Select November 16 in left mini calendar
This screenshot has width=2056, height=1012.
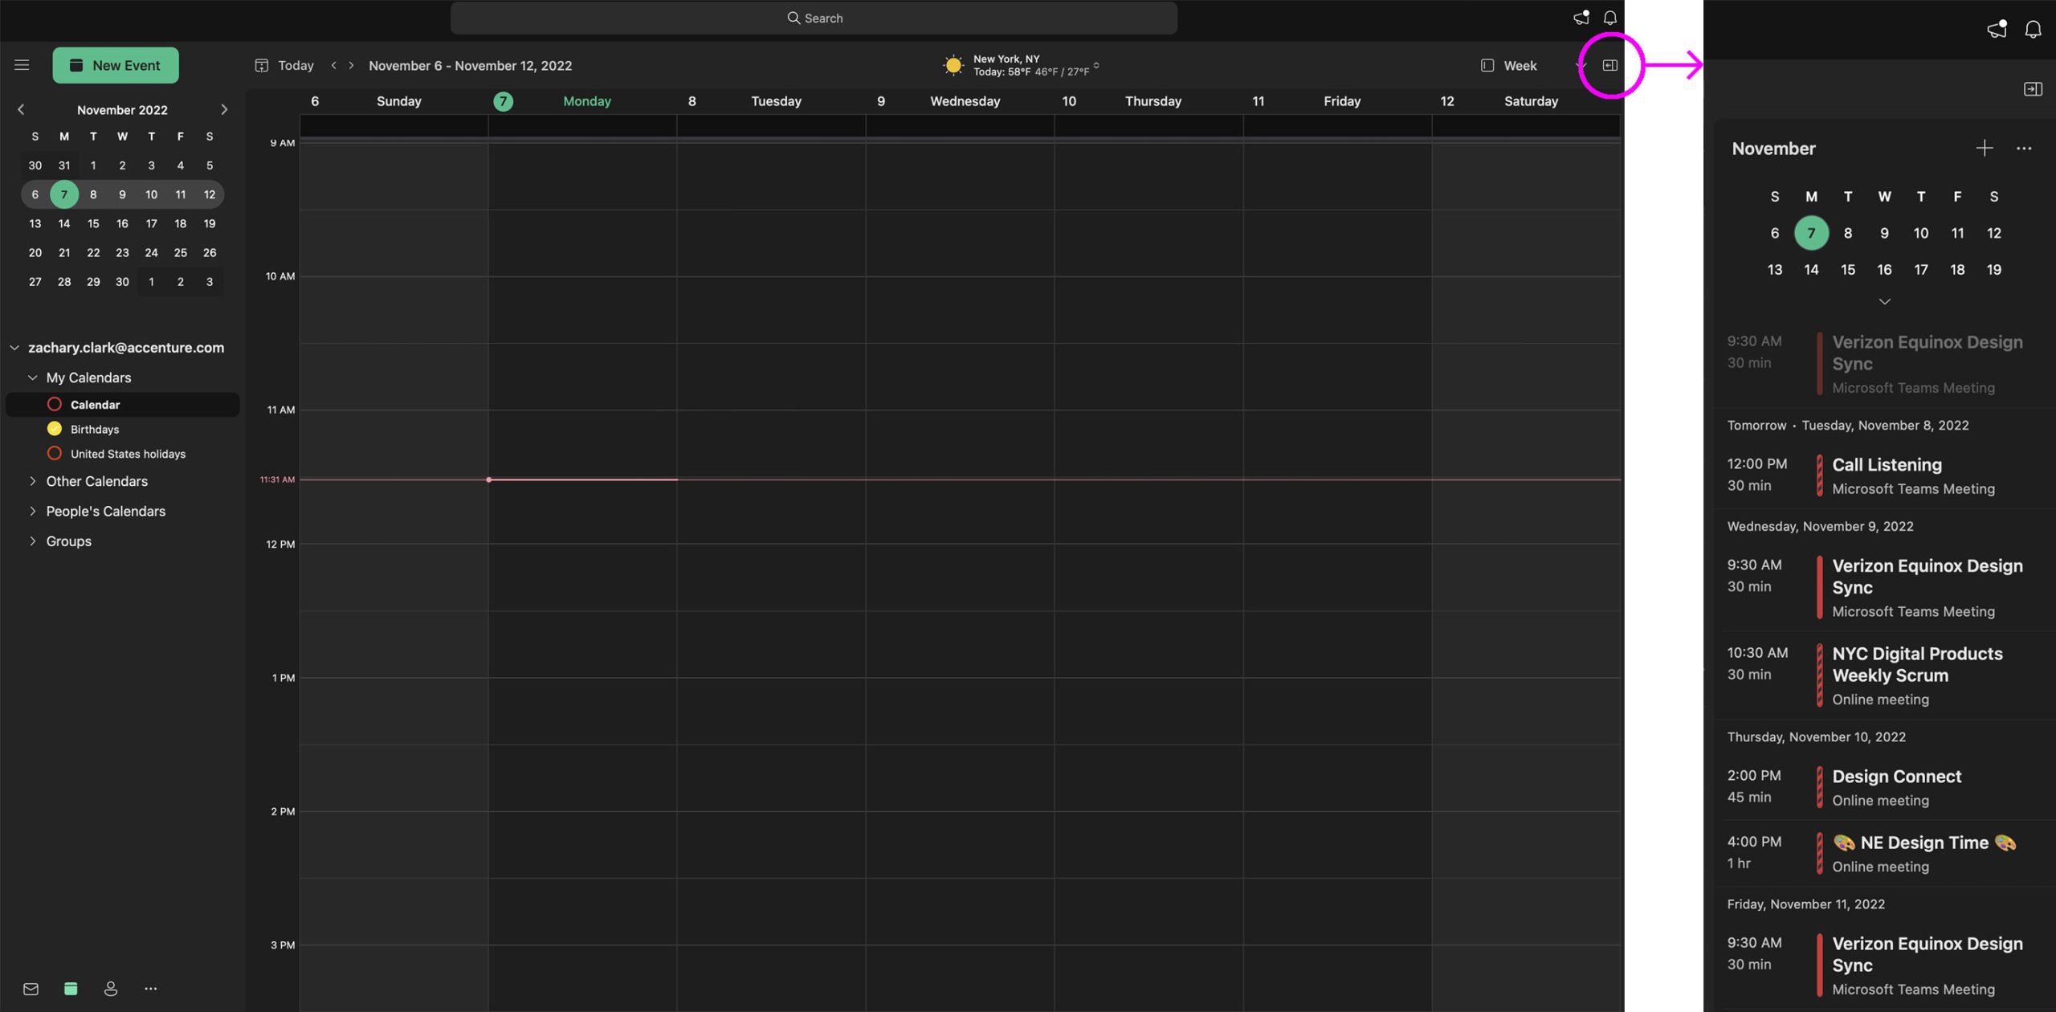122,223
